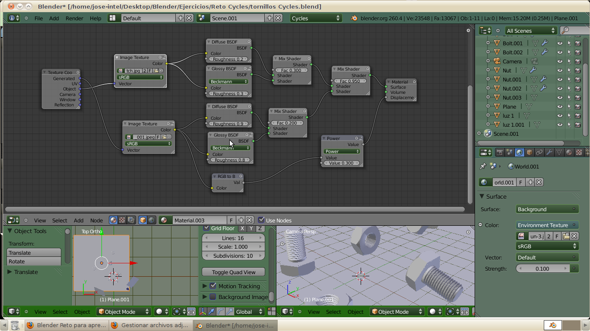Disable the Grid Floor checkbox

206,228
